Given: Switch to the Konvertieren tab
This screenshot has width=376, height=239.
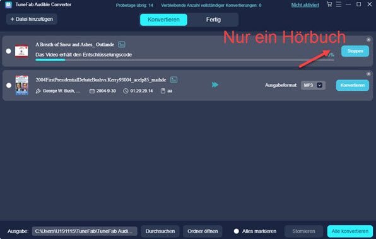Looking at the screenshot, I should [163, 20].
